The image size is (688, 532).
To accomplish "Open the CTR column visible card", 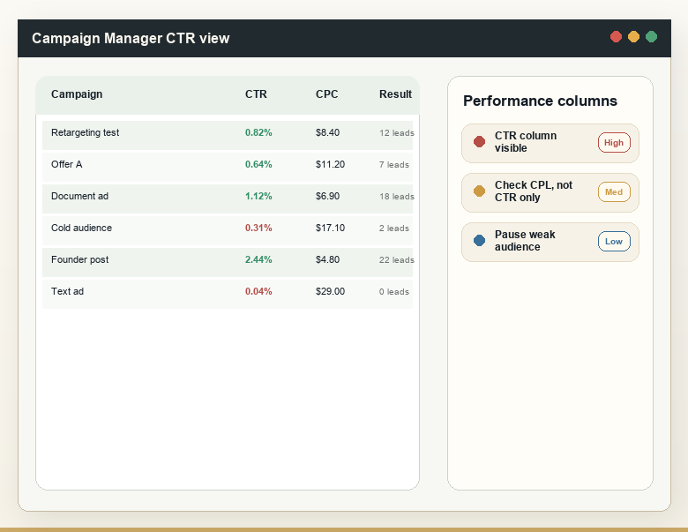I will (x=550, y=143).
